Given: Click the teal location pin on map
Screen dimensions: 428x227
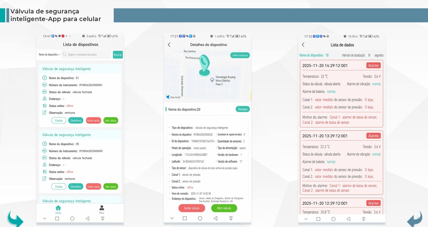Looking at the screenshot, I should pos(205,65).
